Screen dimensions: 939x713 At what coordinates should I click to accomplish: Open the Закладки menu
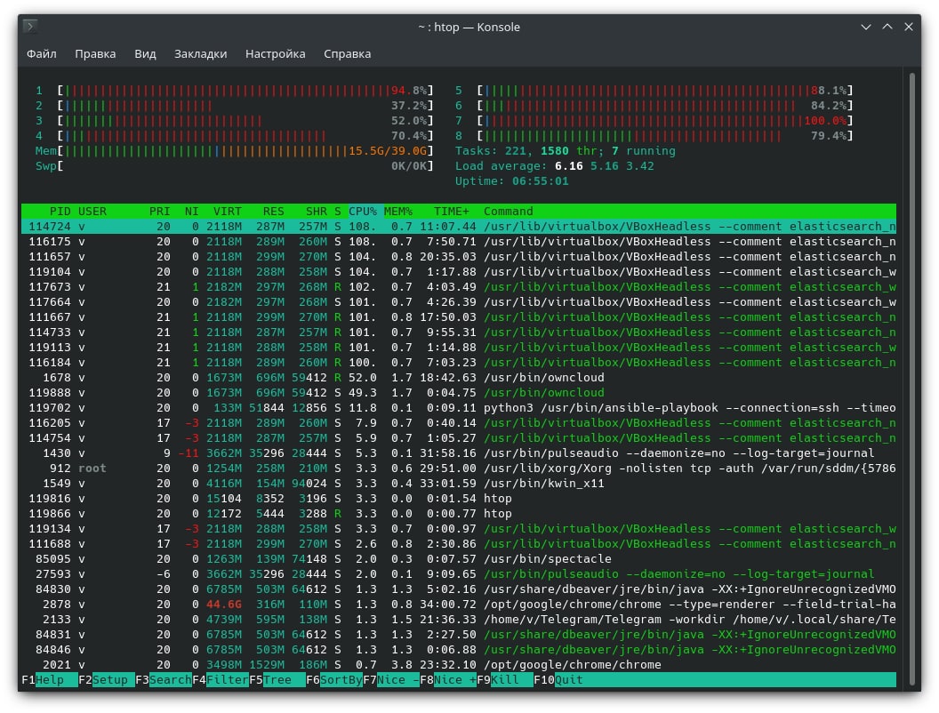tap(201, 54)
